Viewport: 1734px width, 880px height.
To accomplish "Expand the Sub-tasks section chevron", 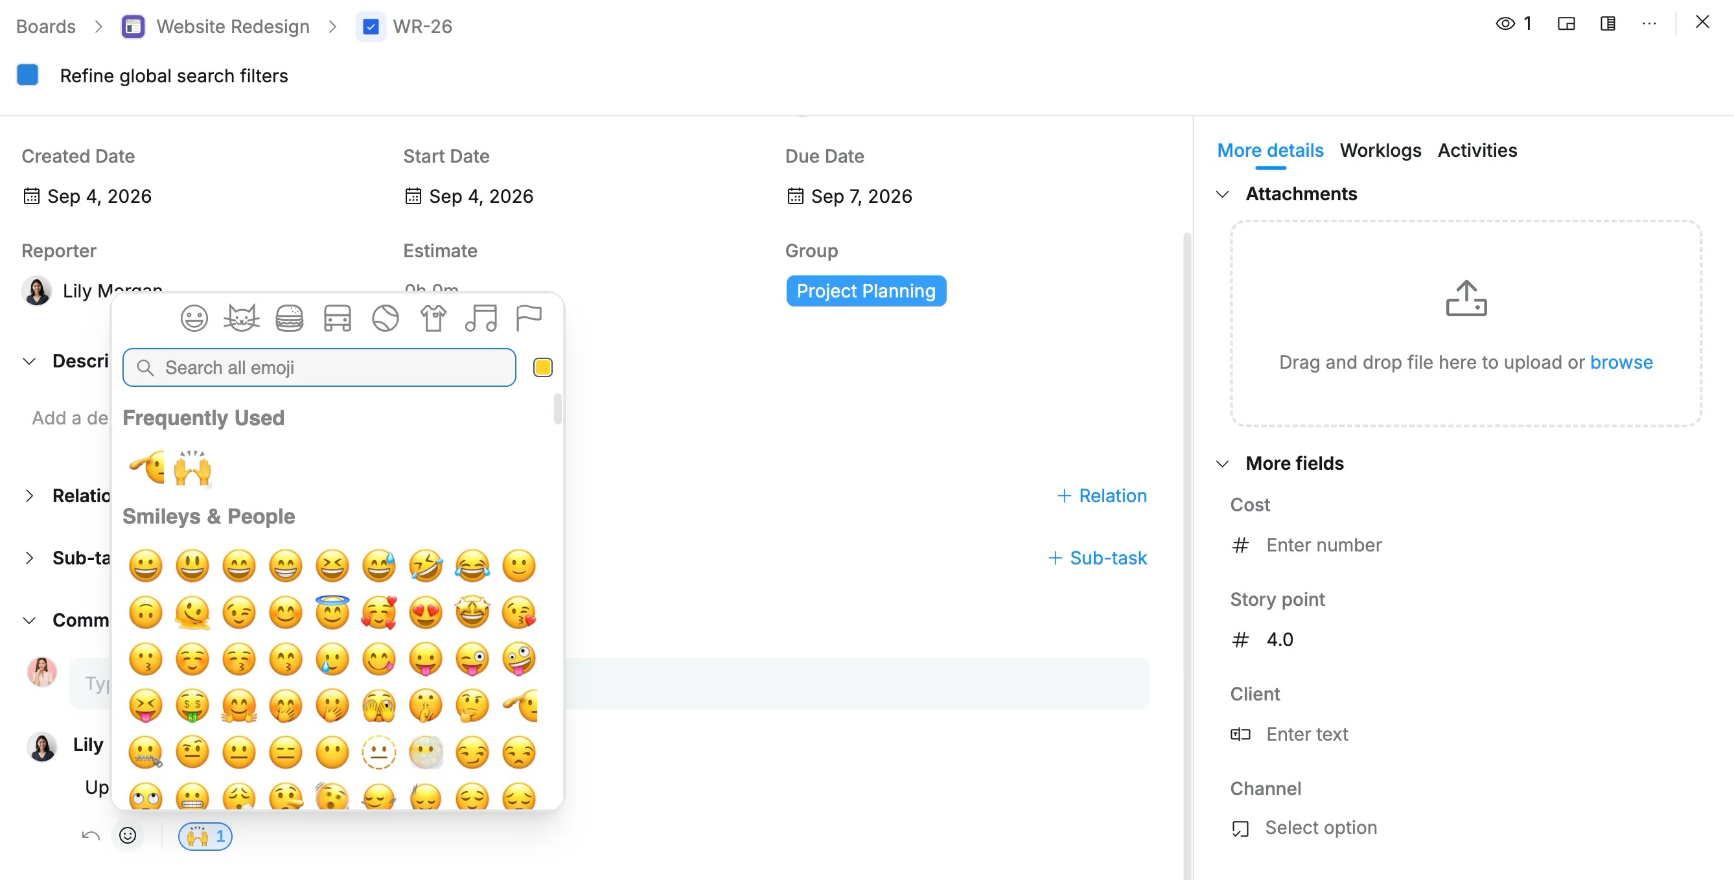I will [29, 557].
